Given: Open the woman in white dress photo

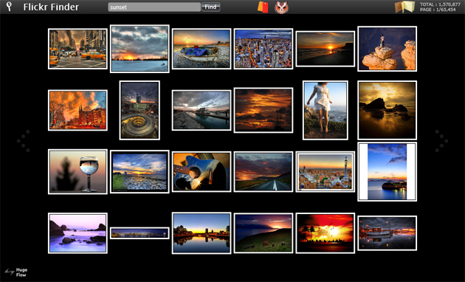Looking at the screenshot, I should tap(325, 110).
